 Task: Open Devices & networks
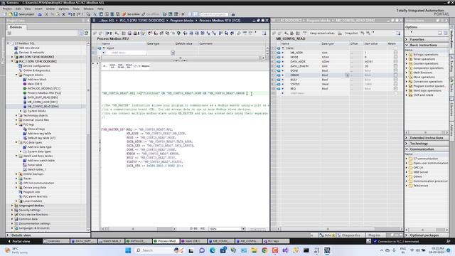pyautogui.click(x=31, y=53)
